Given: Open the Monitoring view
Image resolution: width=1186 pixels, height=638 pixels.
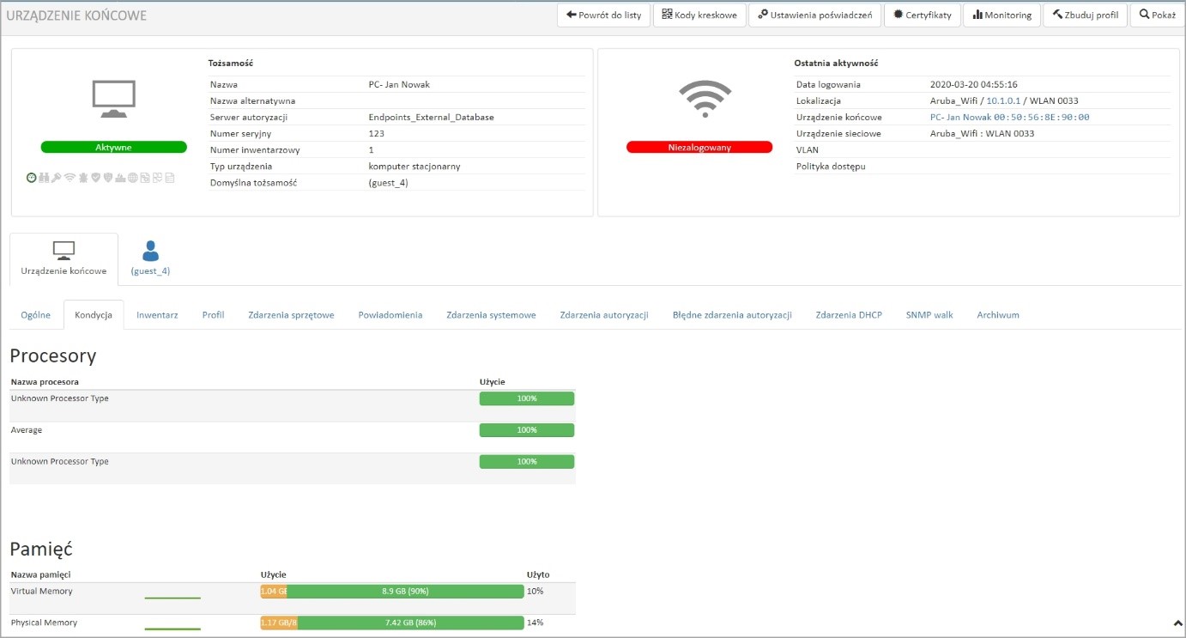Looking at the screenshot, I should tap(1001, 15).
